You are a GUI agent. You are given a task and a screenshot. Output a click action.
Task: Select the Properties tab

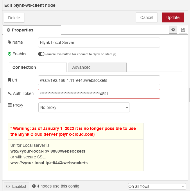(32, 30)
